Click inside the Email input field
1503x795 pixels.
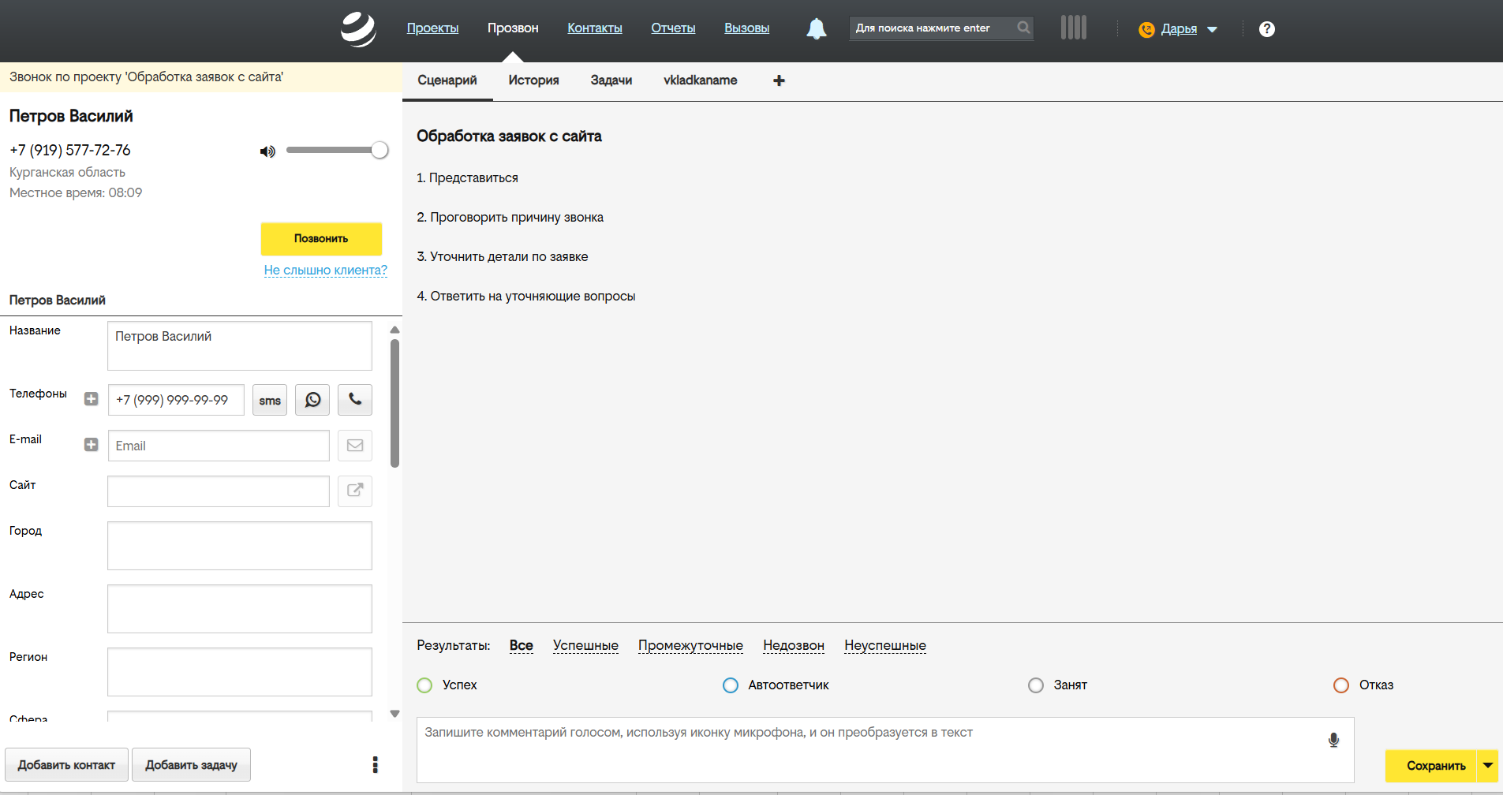tap(218, 446)
